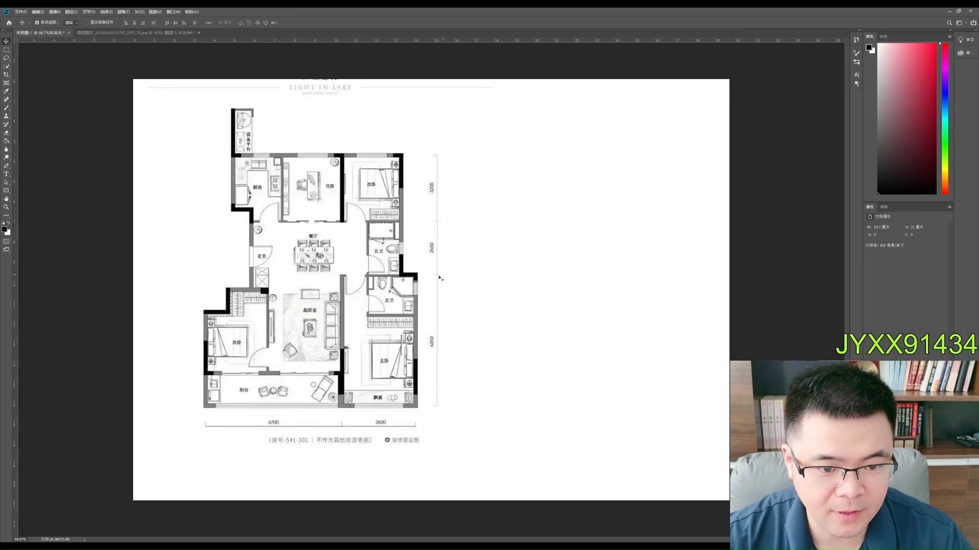Toggle Quick Mask mode in the toolbox
The image size is (979, 550).
click(x=6, y=241)
